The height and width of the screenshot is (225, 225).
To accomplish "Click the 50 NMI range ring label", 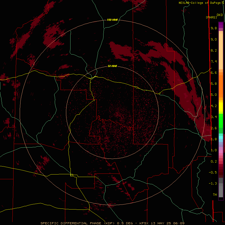I will pos(112,66).
